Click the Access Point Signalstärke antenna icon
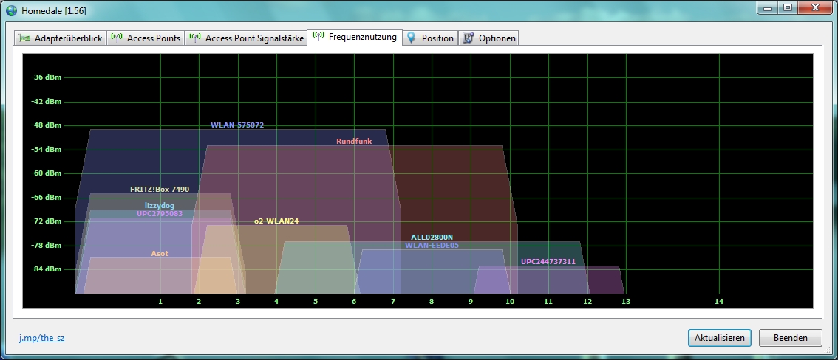Screen dimensions: 838x360 pyautogui.click(x=195, y=38)
